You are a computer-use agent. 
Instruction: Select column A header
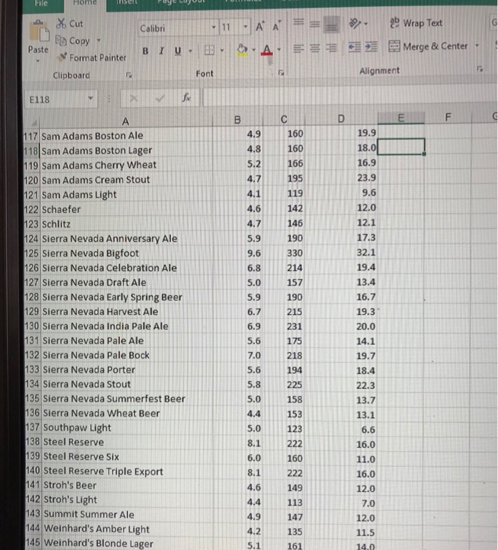pos(125,121)
